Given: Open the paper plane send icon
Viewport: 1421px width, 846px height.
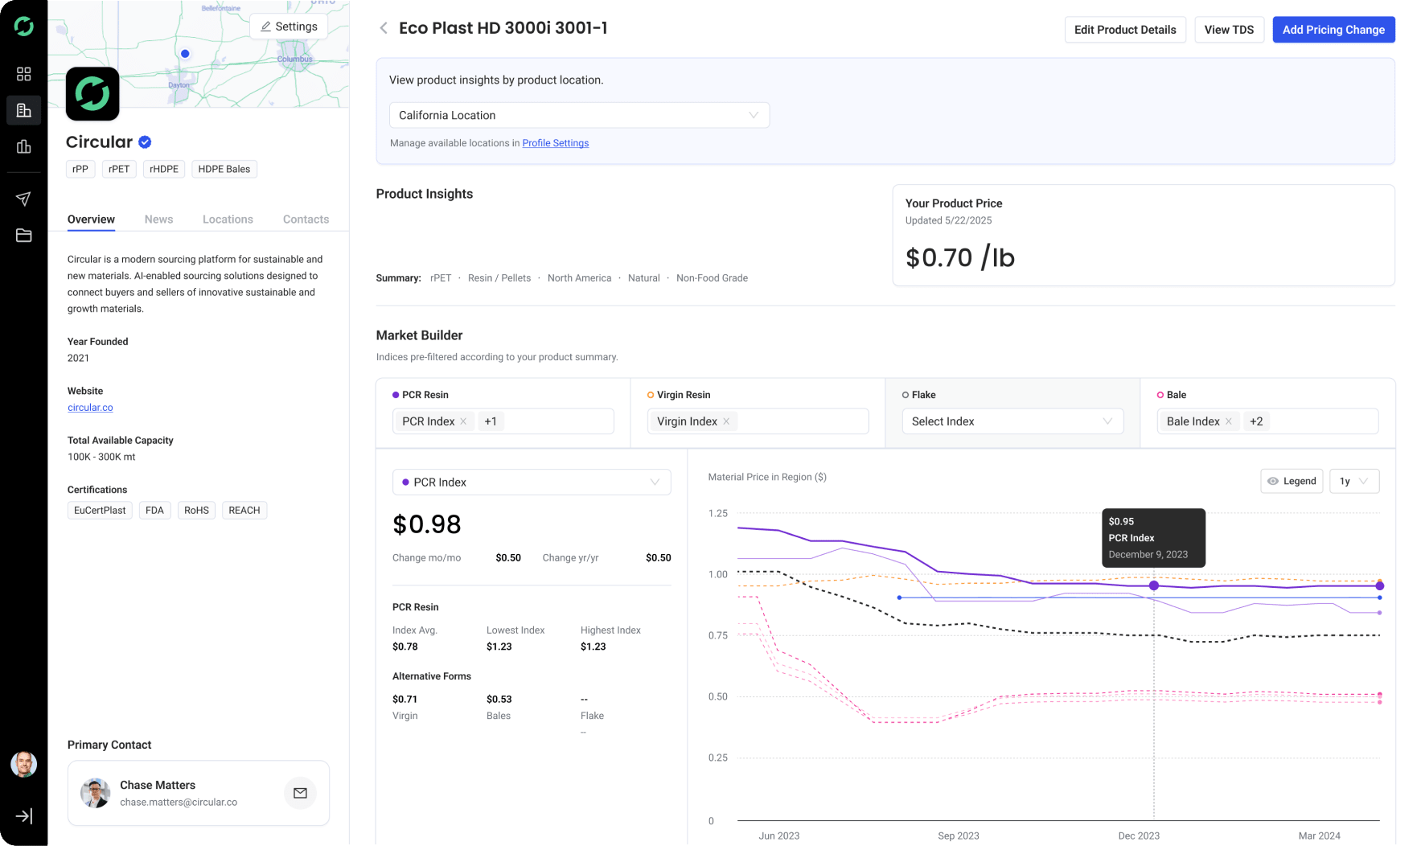Looking at the screenshot, I should point(24,199).
